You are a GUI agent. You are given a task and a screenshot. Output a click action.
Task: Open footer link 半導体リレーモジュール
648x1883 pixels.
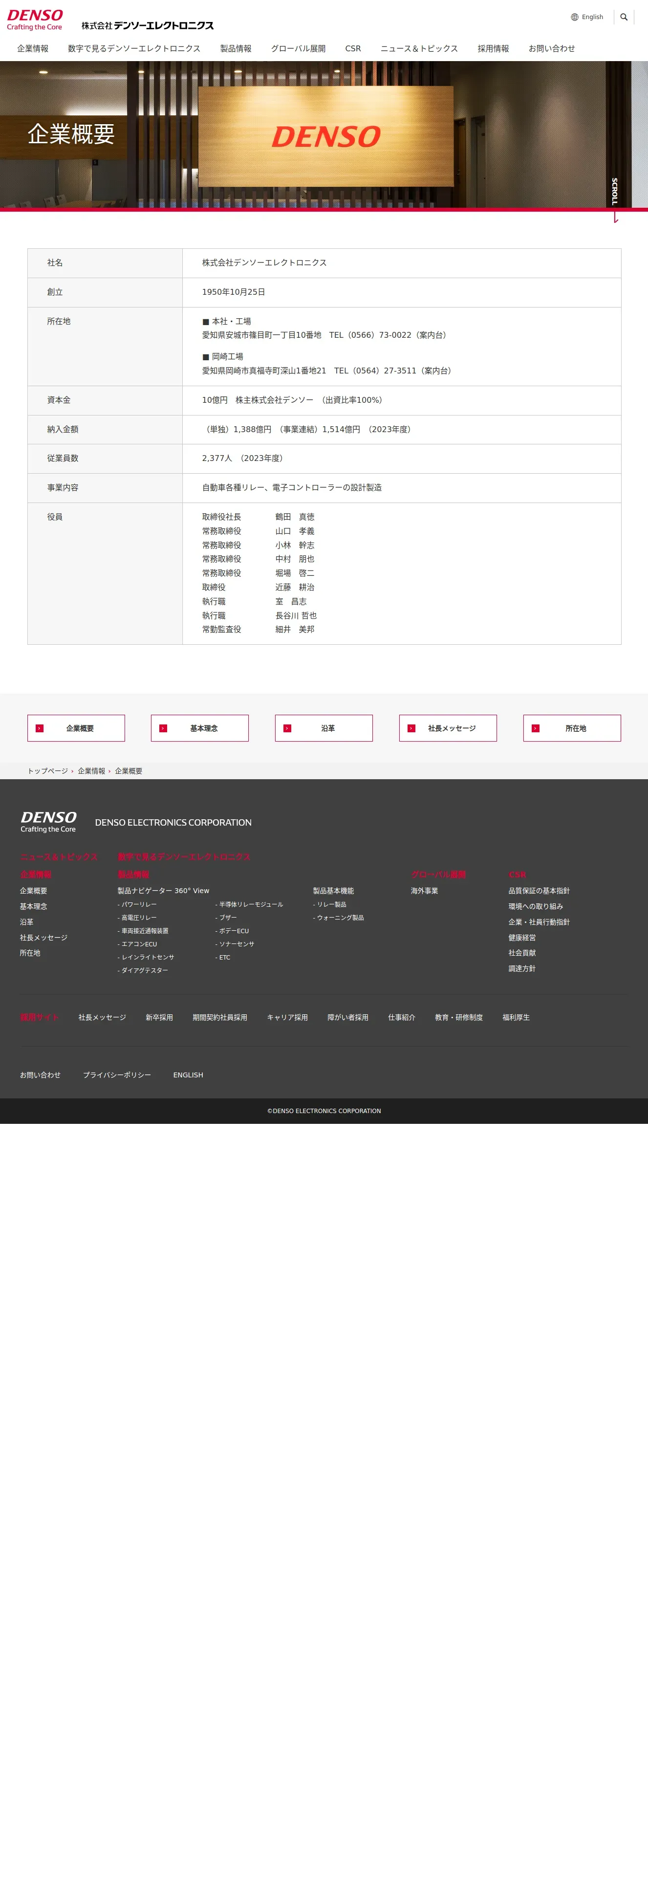(x=249, y=904)
